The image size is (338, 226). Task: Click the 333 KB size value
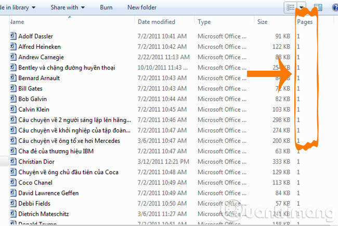pyautogui.click(x=281, y=162)
